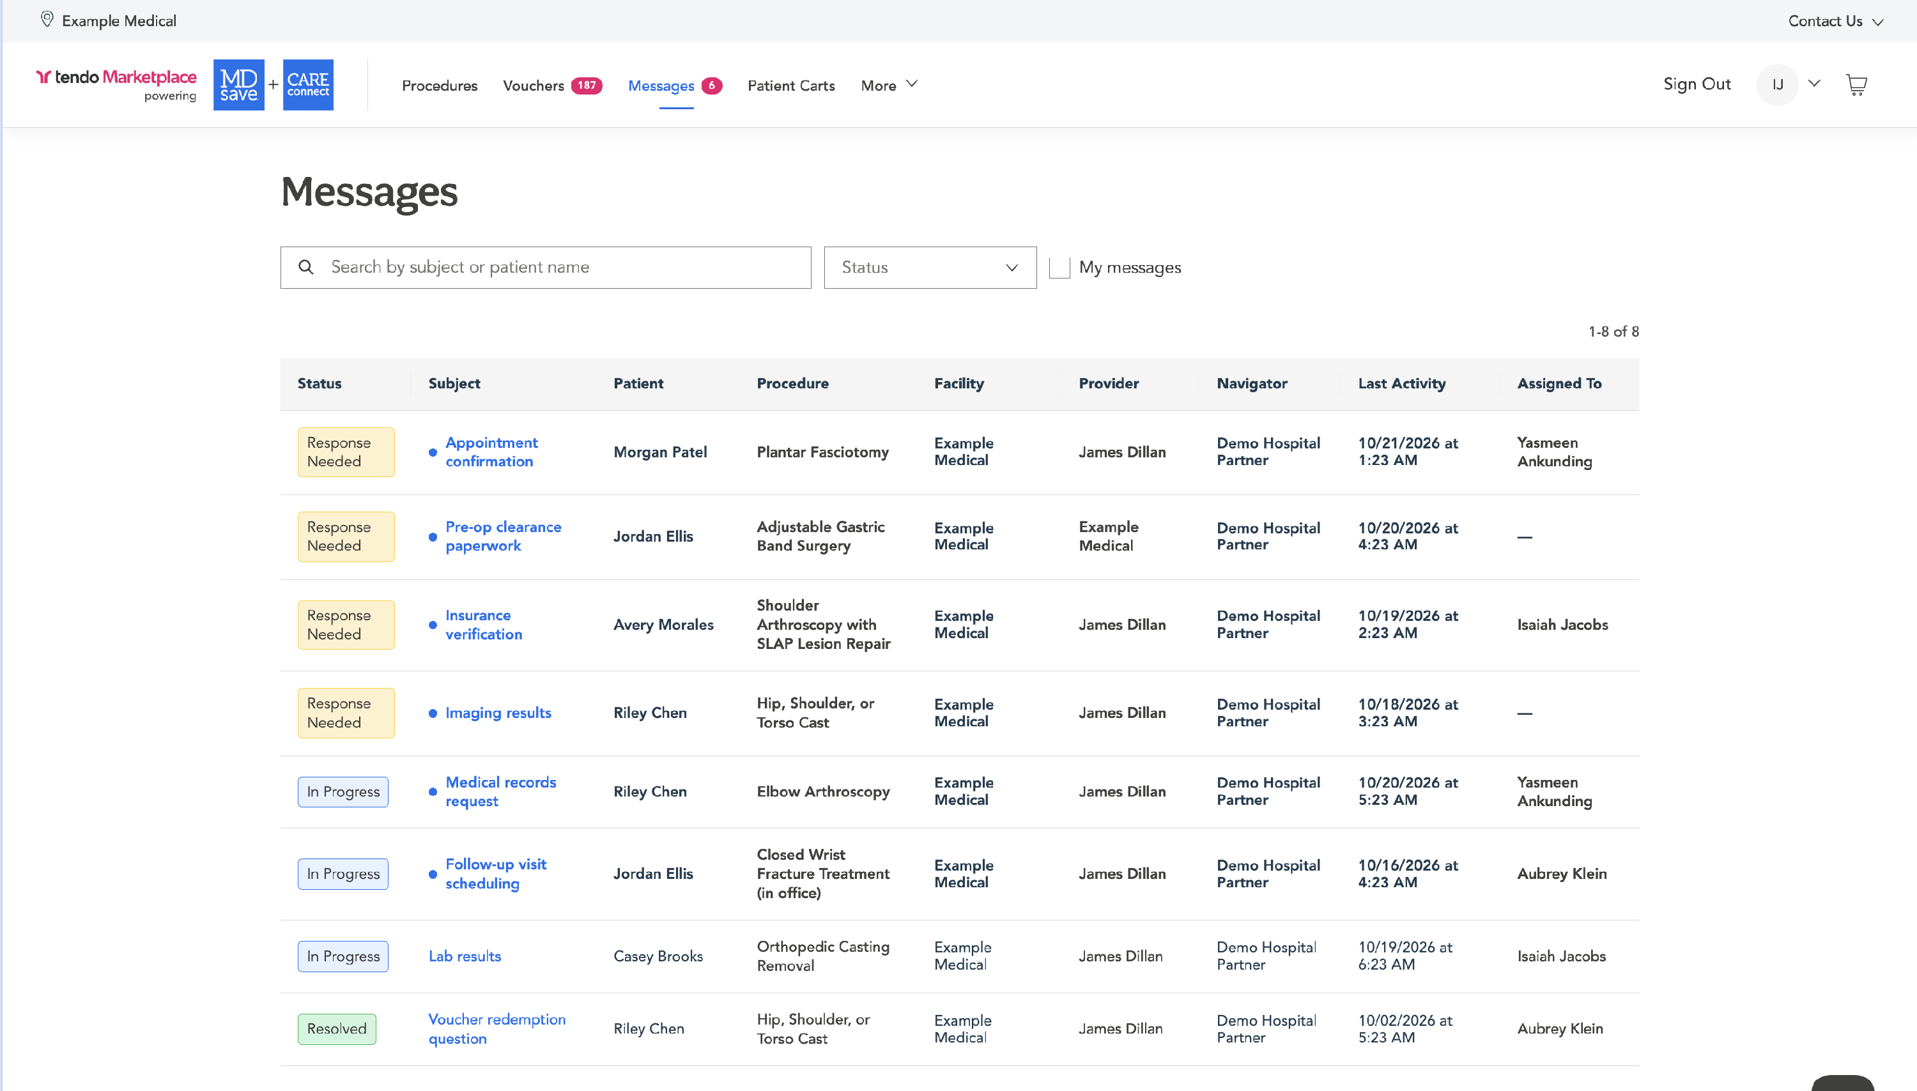Click the 10/21/2026 at 1:23 AM timestamp
This screenshot has height=1091, width=1917.
coord(1408,452)
